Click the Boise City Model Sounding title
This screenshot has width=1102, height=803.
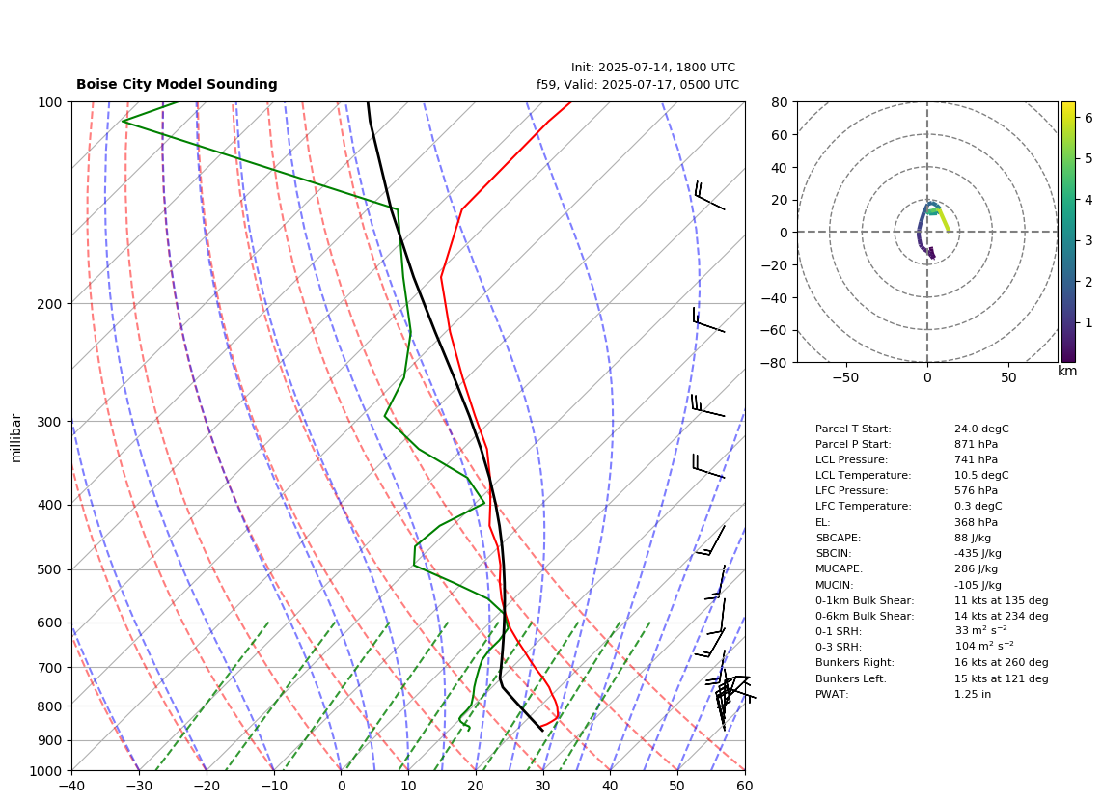pyautogui.click(x=177, y=84)
